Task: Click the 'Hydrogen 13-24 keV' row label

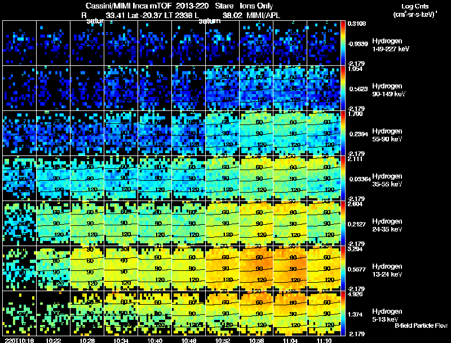Action: (387, 270)
